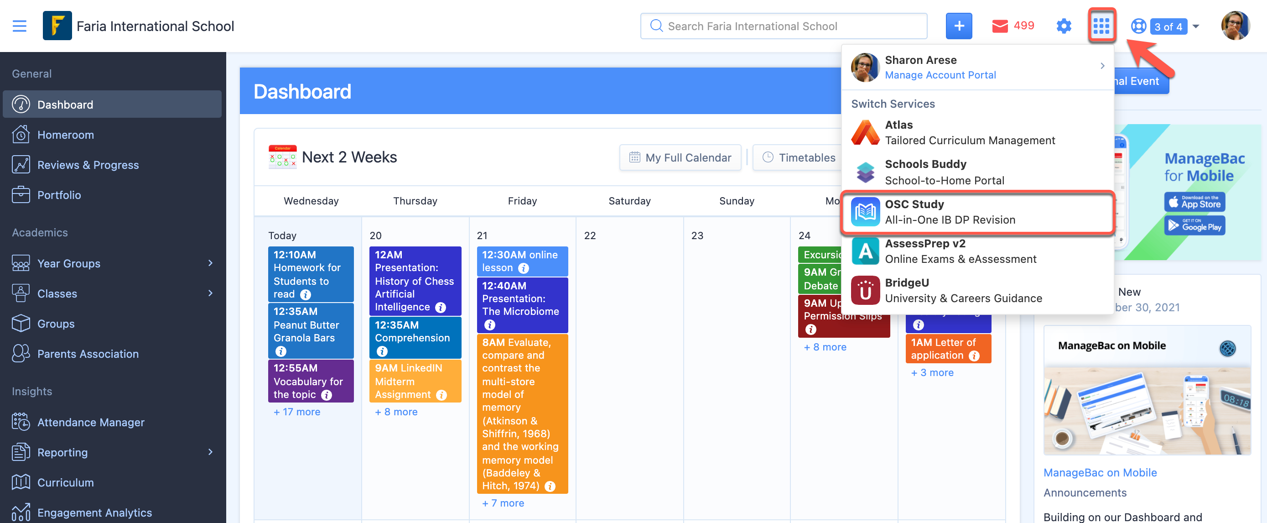Open Schools Buddy School-to-Home Portal
Image resolution: width=1267 pixels, height=523 pixels.
pos(977,172)
